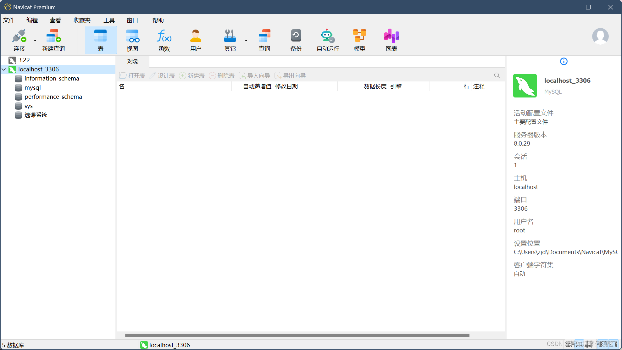Open the 用户 (Users) manager

pyautogui.click(x=196, y=40)
